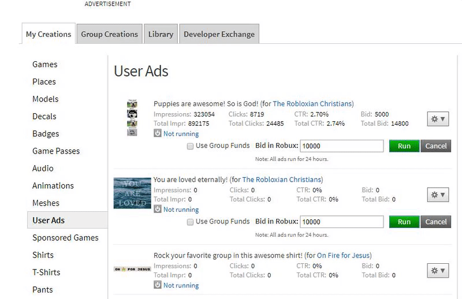Open the Developer Exchange tab

(219, 34)
